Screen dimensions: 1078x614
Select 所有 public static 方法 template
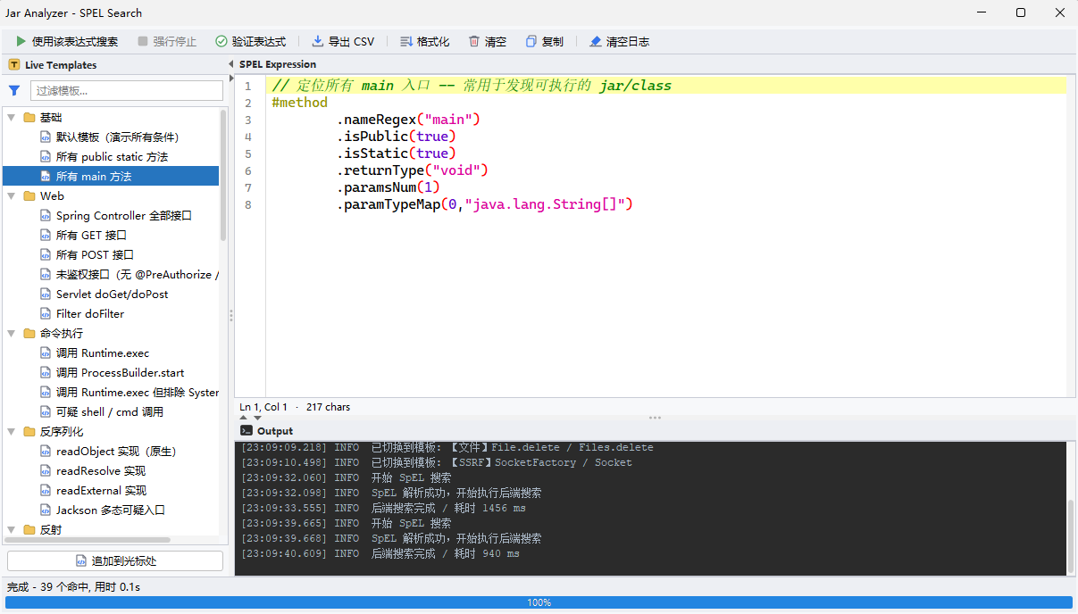[112, 156]
